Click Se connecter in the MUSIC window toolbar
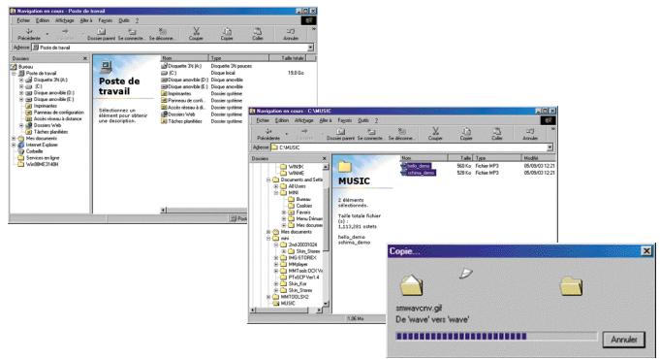The width and height of the screenshot is (660, 359). (370, 134)
